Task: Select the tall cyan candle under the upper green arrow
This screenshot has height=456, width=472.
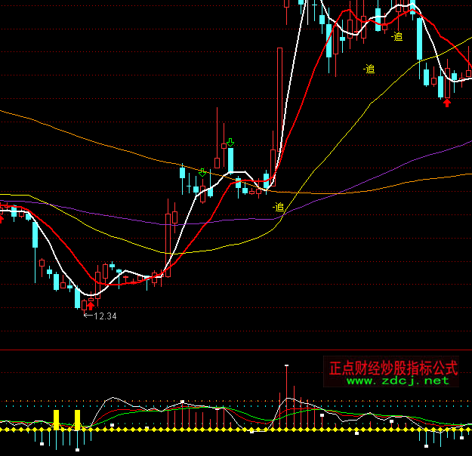Action: pos(230,160)
